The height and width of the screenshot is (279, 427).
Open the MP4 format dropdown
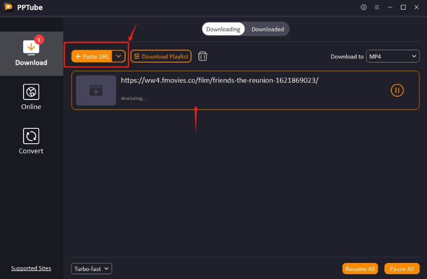[x=392, y=56]
